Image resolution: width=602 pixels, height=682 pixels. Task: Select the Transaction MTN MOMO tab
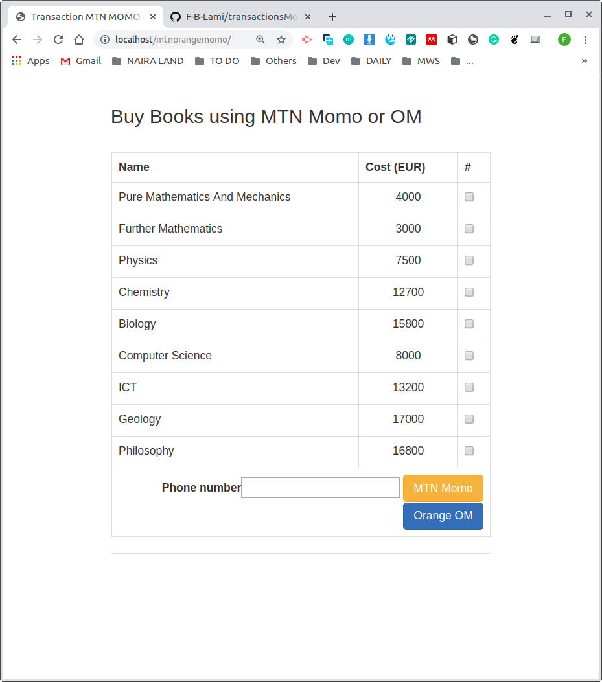(84, 16)
